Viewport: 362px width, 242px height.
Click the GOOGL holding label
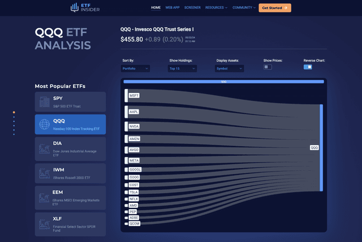pyautogui.click(x=135, y=169)
